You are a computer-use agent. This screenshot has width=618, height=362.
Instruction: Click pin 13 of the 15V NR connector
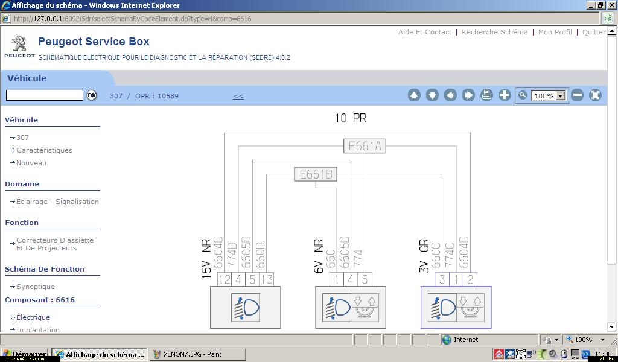pyautogui.click(x=266, y=279)
